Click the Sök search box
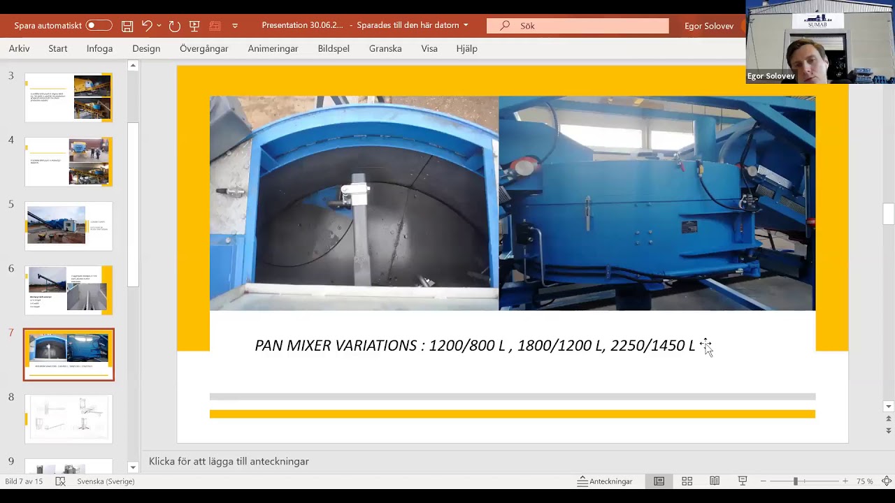The image size is (895, 503). coord(578,26)
